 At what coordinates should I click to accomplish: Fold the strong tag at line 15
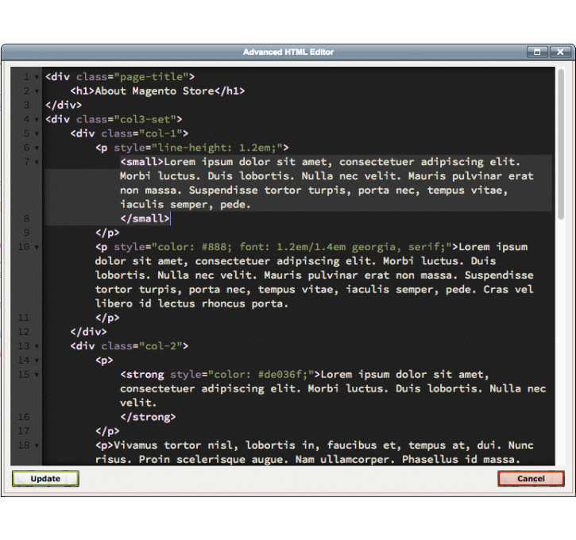[x=37, y=375]
